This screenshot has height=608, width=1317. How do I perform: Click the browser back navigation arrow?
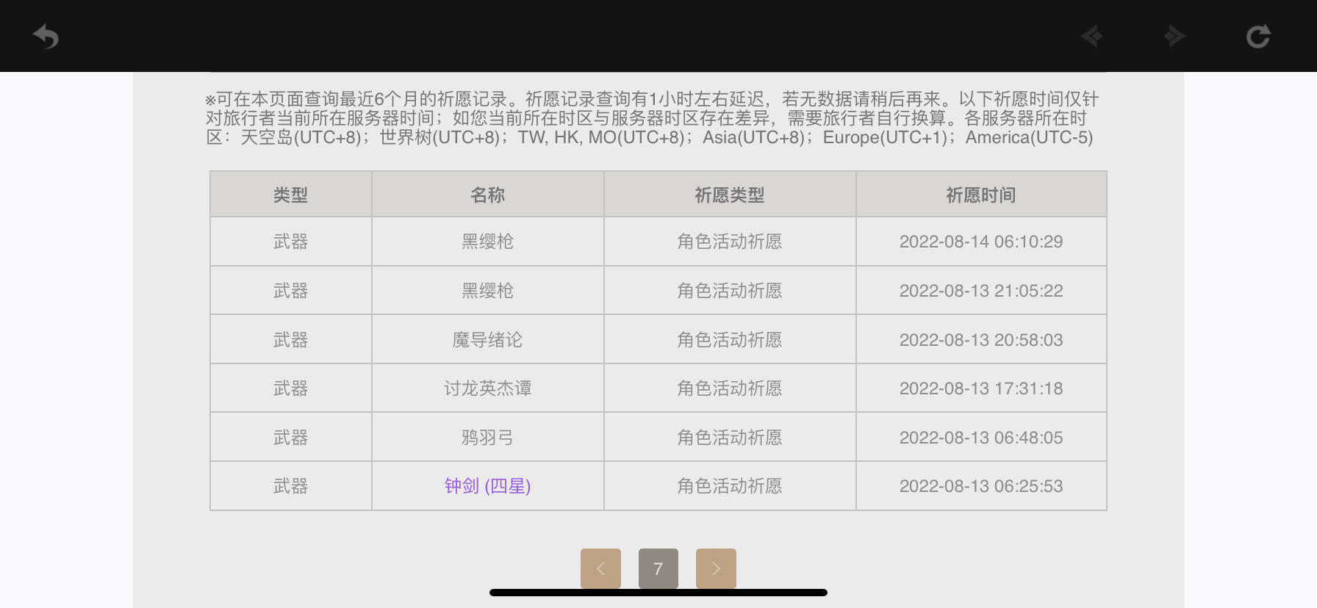click(1092, 36)
